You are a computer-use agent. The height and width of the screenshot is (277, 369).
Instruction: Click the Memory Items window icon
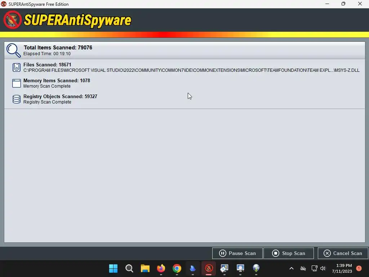pyautogui.click(x=17, y=83)
